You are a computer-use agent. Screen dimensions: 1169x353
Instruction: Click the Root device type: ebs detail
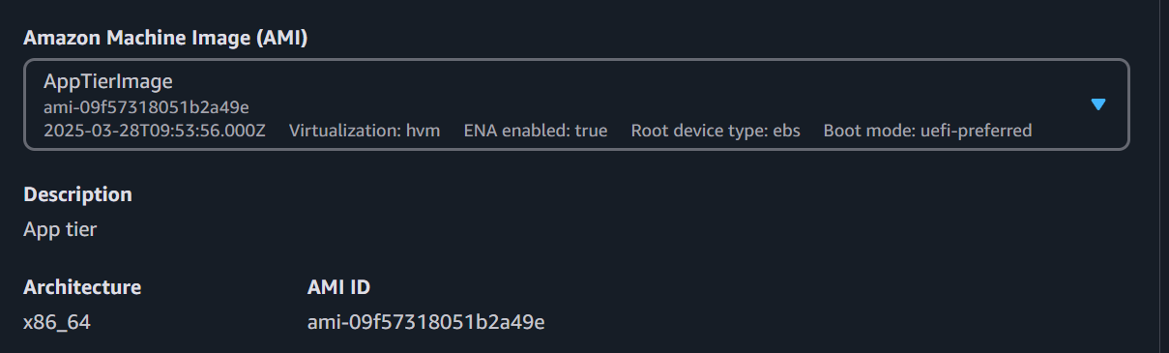716,130
